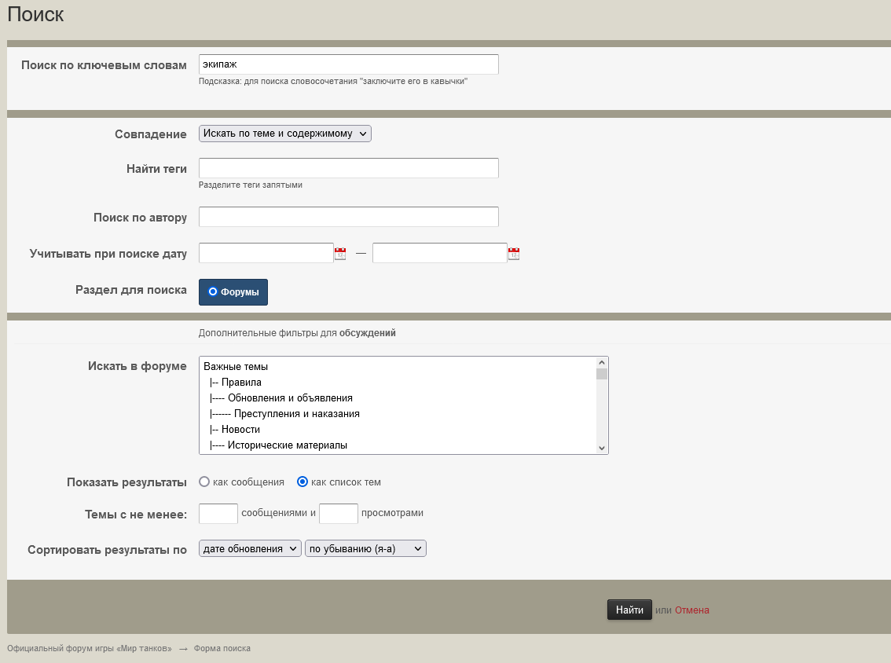891x663 pixels.
Task: Select 'Исторические материалы' in the forum list
Action: point(281,445)
